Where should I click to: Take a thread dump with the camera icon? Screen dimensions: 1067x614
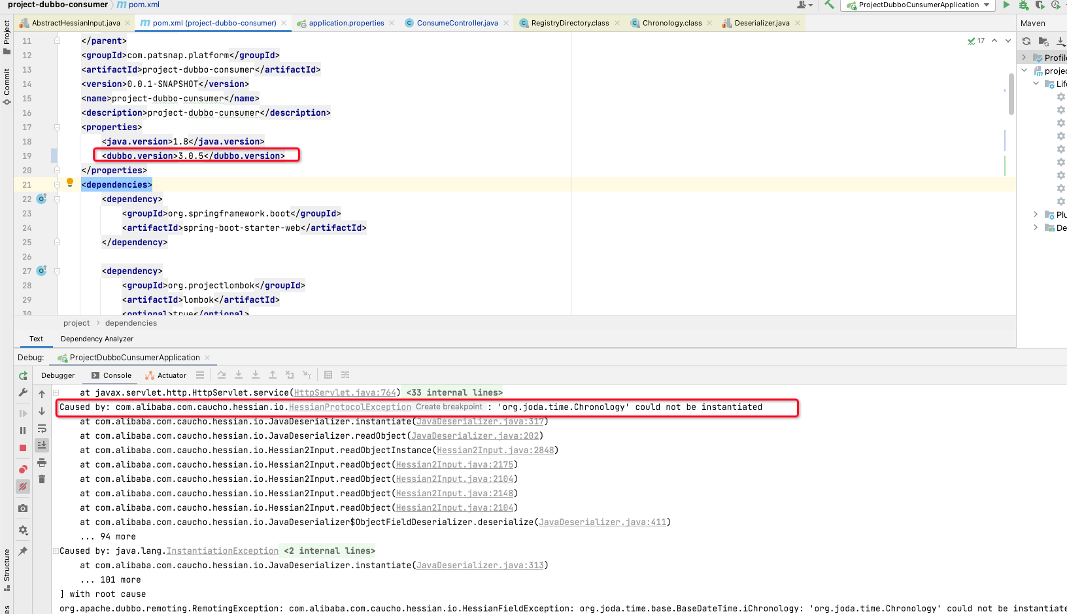[x=23, y=508]
